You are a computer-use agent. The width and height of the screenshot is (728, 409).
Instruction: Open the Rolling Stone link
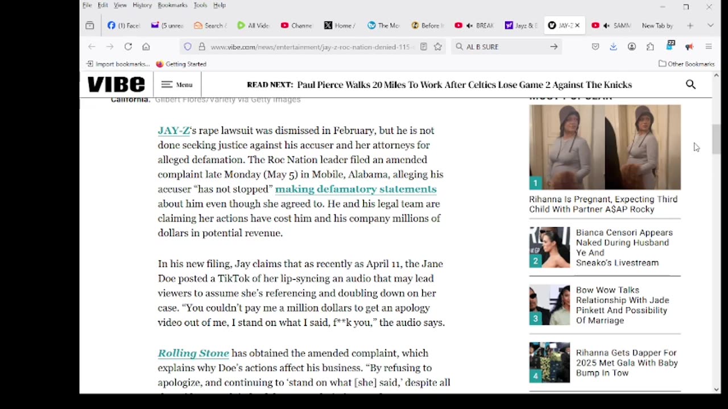click(x=193, y=353)
